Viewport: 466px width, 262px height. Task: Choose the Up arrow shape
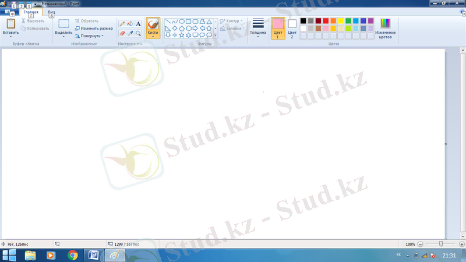click(x=209, y=29)
